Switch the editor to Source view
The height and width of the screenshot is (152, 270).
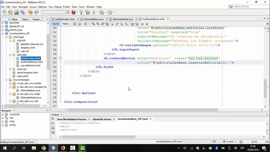[x=56, y=24]
